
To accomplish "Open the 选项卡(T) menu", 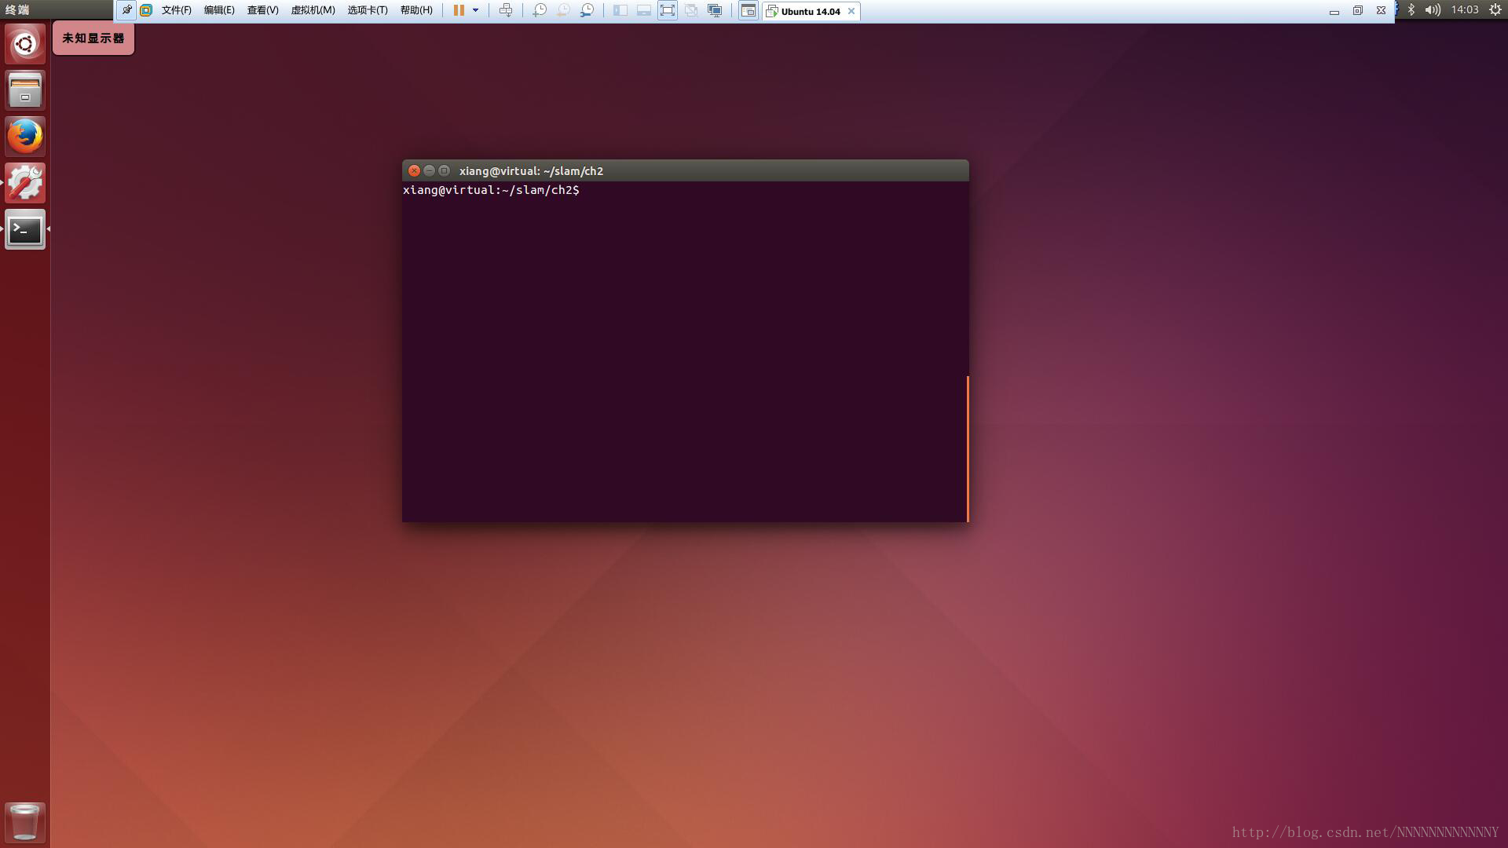I will (368, 10).
